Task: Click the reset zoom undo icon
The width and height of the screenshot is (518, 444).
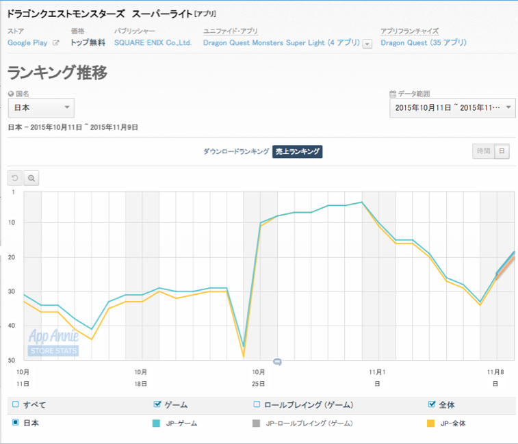Action: (x=15, y=178)
